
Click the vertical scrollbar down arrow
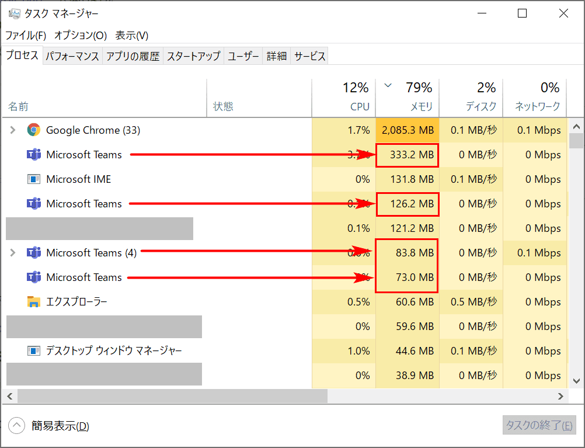tap(576, 381)
